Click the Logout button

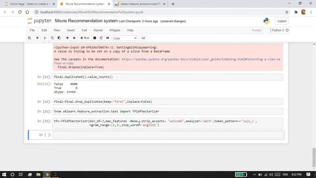(x=281, y=21)
